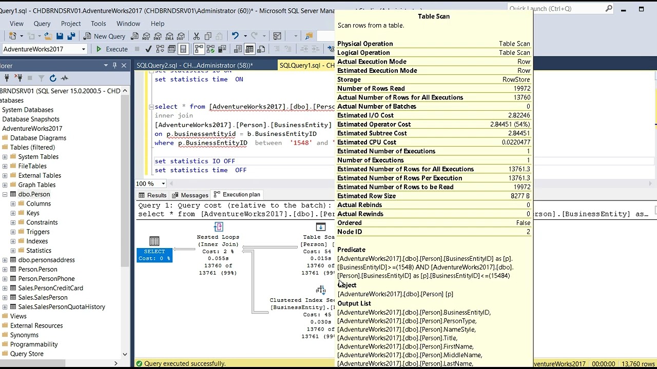The width and height of the screenshot is (657, 369).
Task: Click the Cut scissors icon
Action: [x=197, y=36]
